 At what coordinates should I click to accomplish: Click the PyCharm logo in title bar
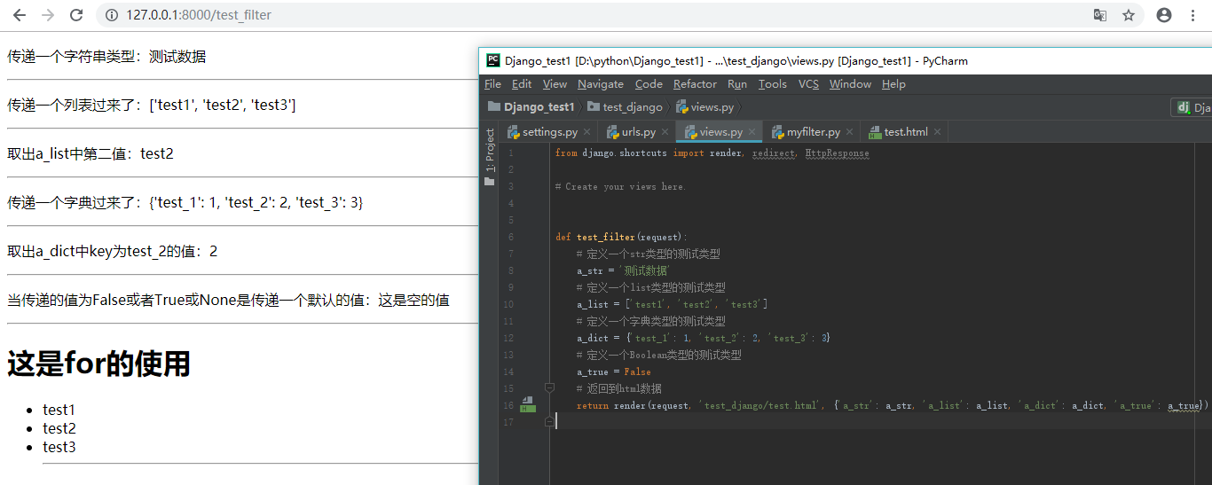point(492,61)
